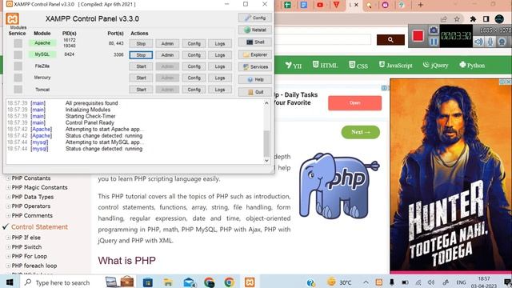Bookmark the page with the star icon
The width and height of the screenshot is (512, 288).
point(457,19)
